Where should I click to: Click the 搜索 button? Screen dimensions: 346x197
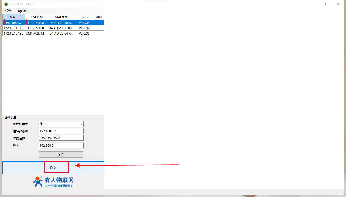(53, 168)
